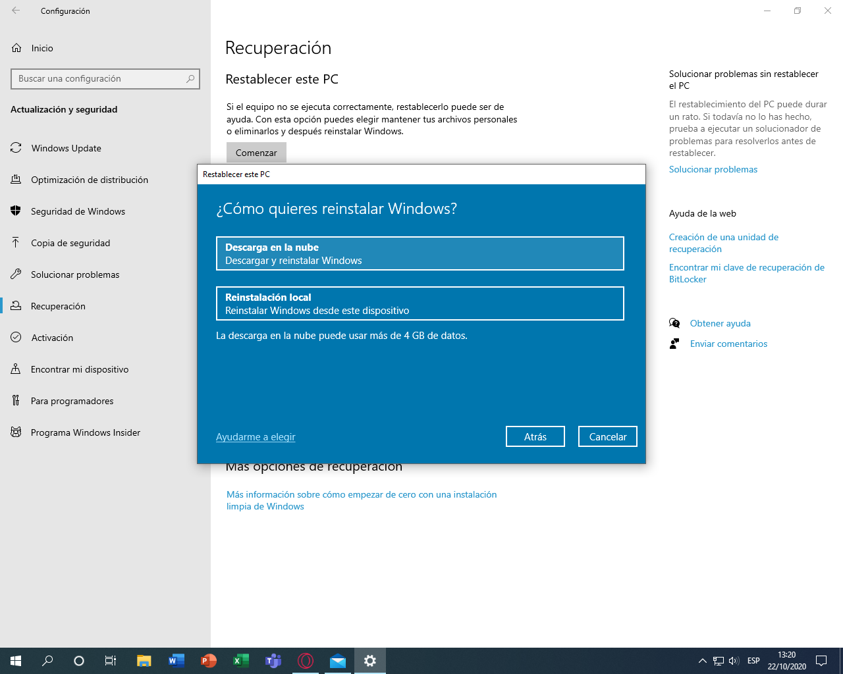
Task: Launch Microsoft Teams from taskbar
Action: pos(273,661)
